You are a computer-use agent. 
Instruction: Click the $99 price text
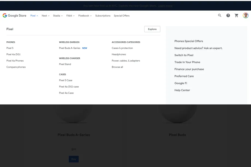click(x=74, y=149)
